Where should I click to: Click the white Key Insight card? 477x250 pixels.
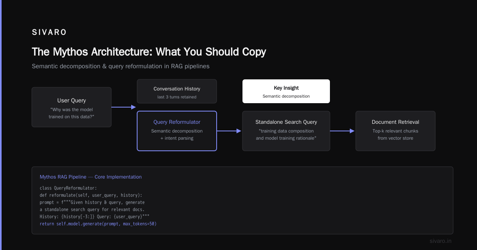(286, 91)
